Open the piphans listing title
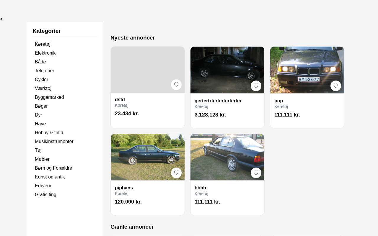 point(124,188)
